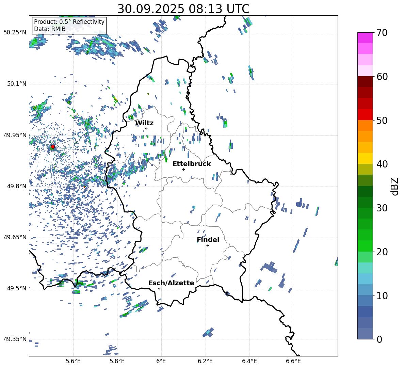Click the Wiltz station cross marker
The image size is (403, 368).
click(146, 129)
